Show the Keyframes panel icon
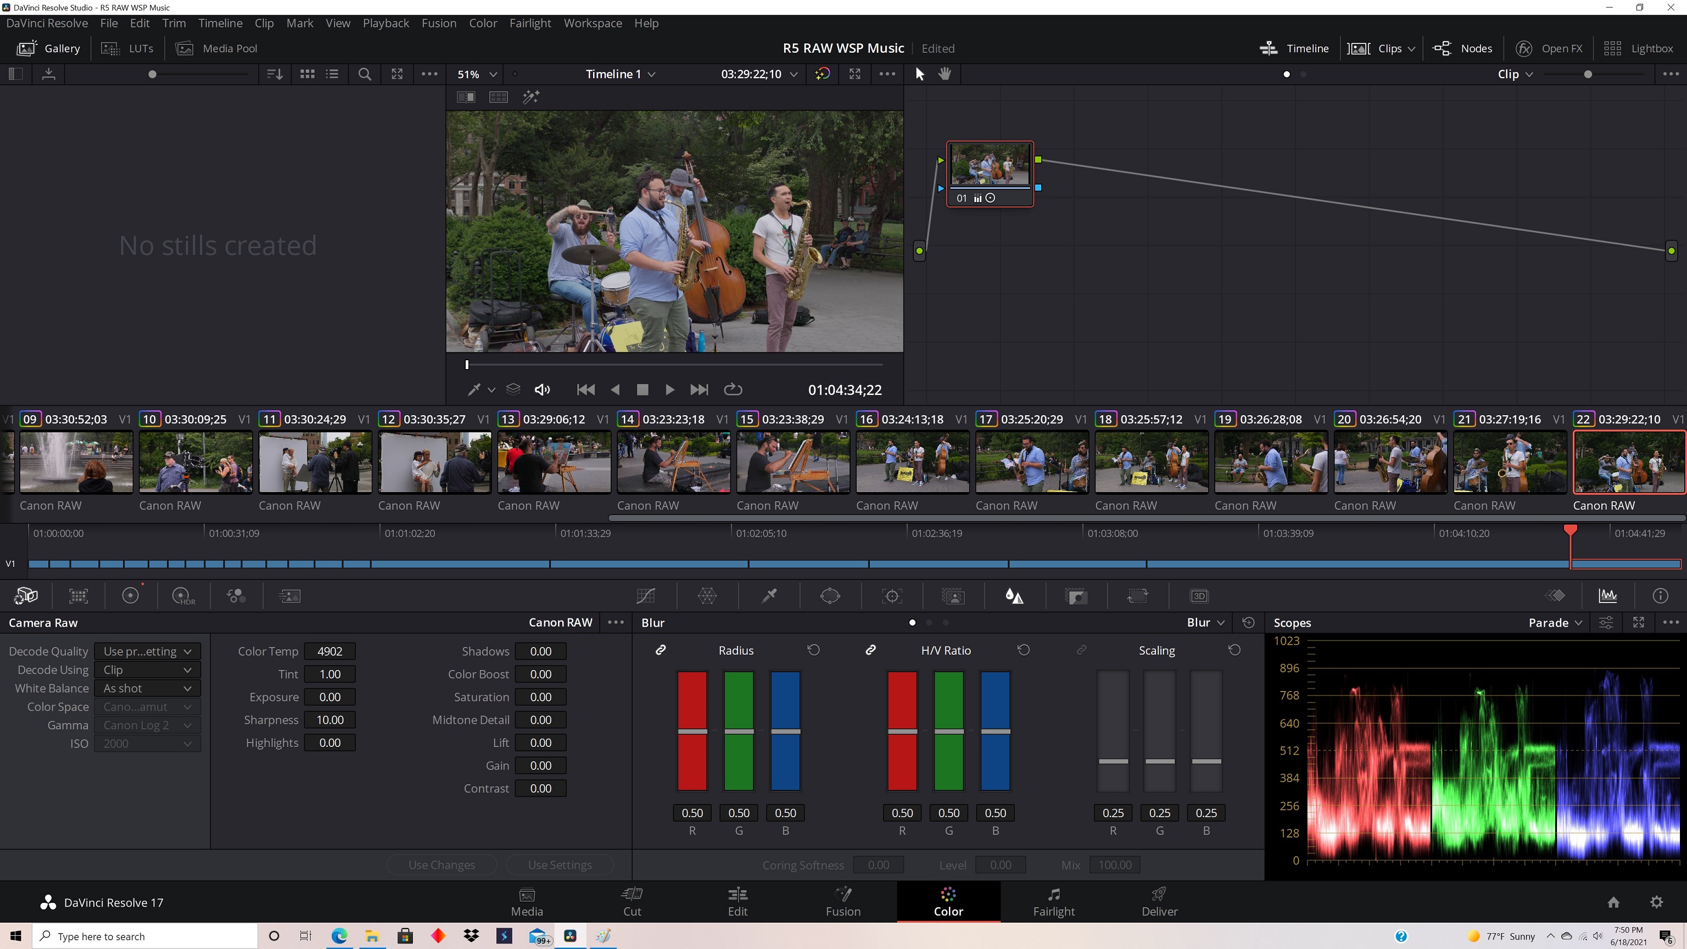Screen dimensions: 1687x949 tap(1555, 595)
